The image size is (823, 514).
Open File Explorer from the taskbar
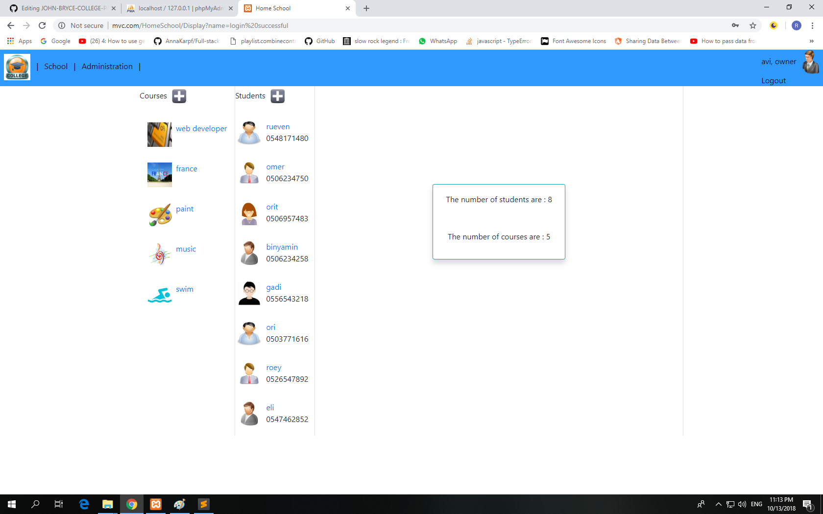coord(108,504)
